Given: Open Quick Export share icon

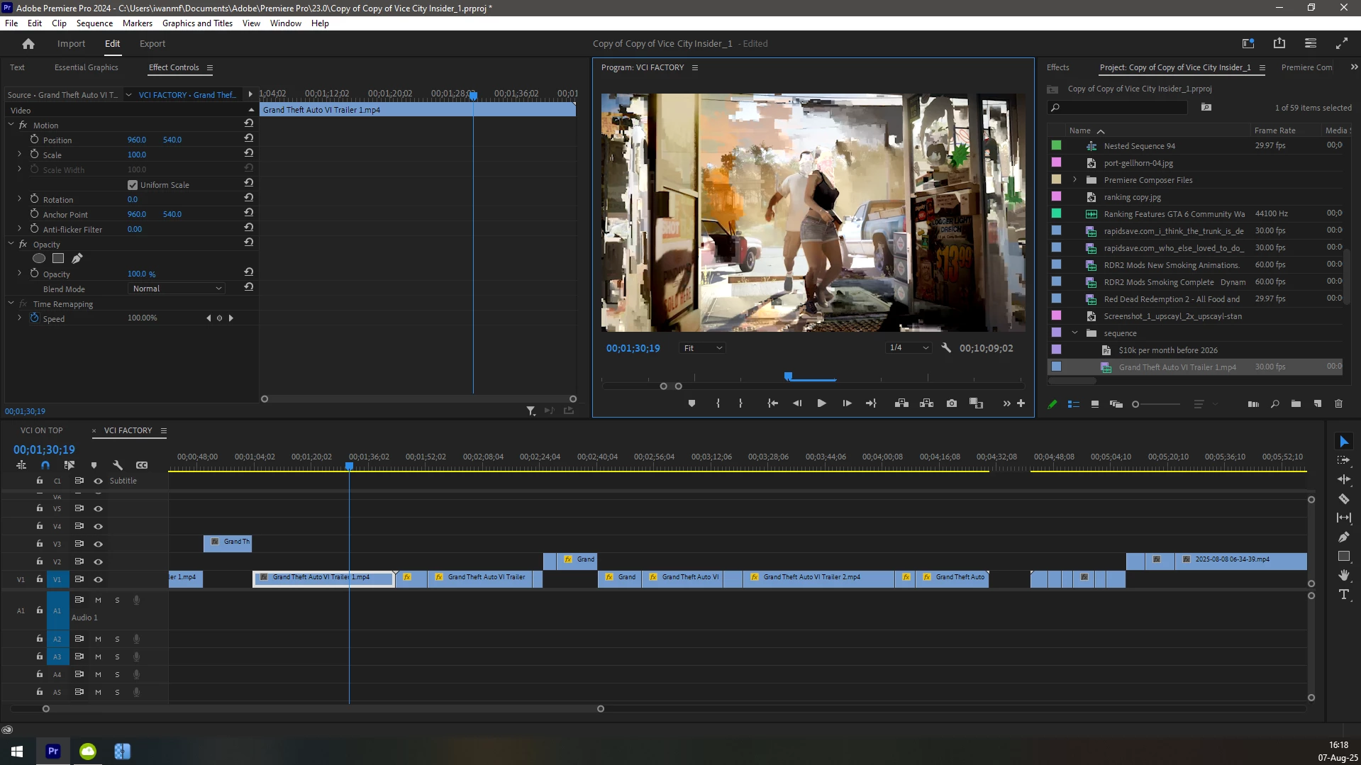Looking at the screenshot, I should 1279,44.
